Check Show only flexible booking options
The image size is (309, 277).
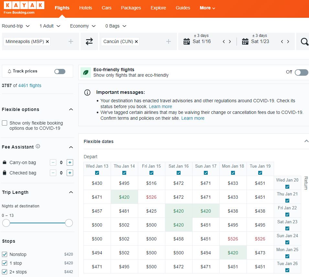pyautogui.click(x=5, y=123)
